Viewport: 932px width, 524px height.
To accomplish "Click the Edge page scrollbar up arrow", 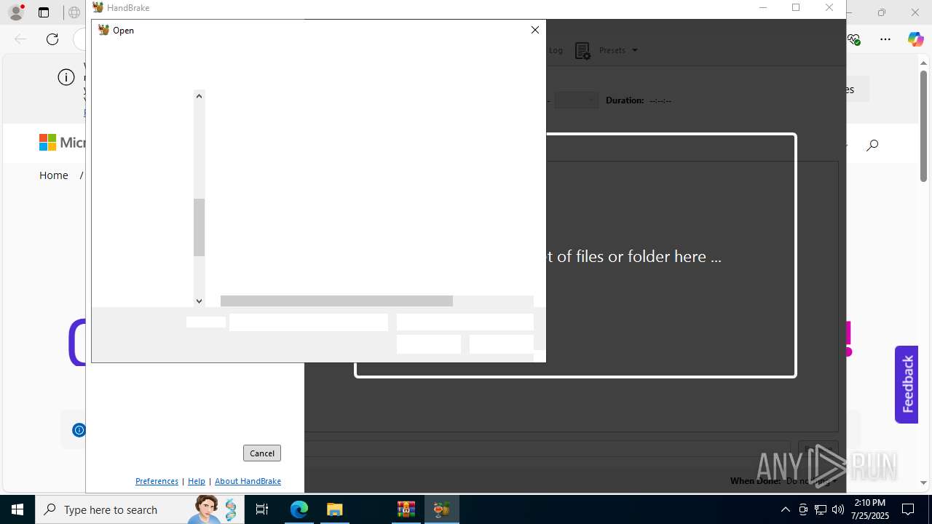I will pos(923,64).
